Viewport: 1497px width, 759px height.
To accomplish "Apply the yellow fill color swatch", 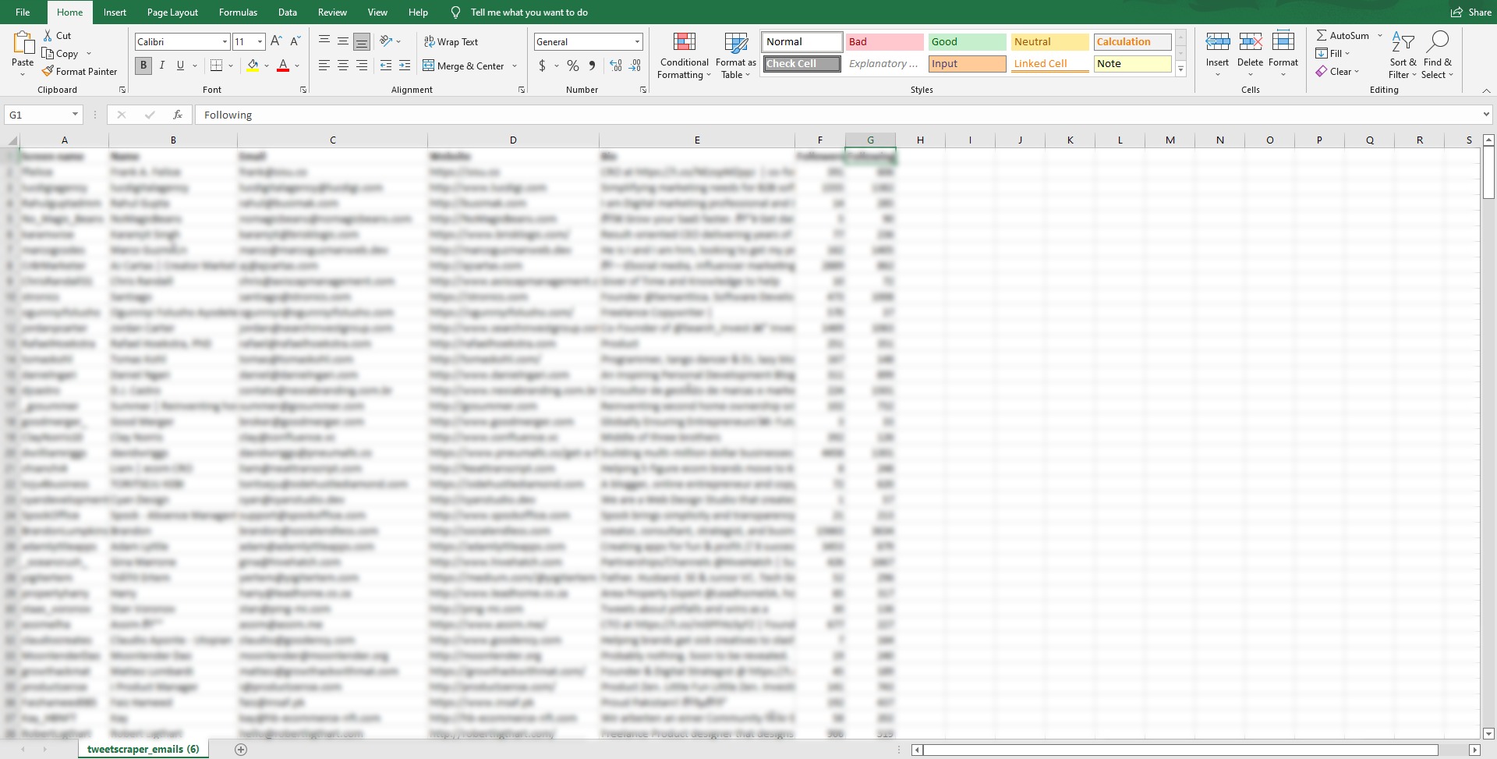I will tap(253, 66).
